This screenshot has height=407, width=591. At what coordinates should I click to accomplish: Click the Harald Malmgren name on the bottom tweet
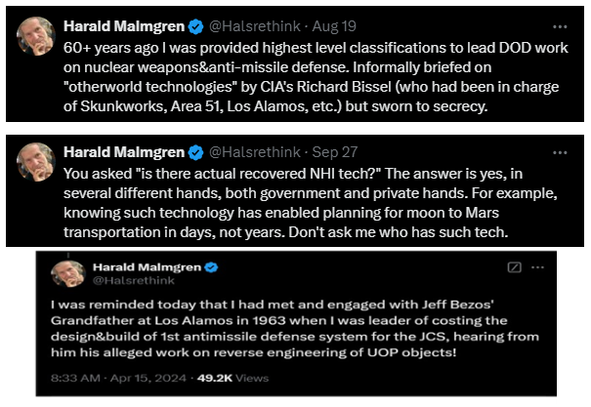pos(146,266)
